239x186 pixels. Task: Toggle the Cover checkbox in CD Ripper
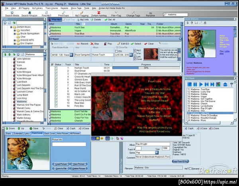135,59
